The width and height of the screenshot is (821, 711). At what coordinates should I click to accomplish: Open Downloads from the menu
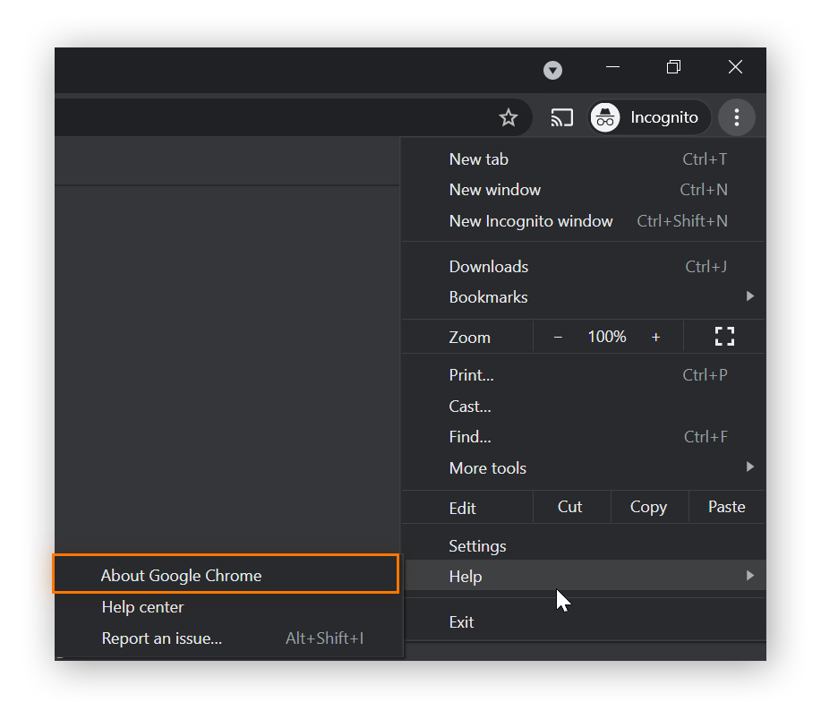tap(488, 266)
